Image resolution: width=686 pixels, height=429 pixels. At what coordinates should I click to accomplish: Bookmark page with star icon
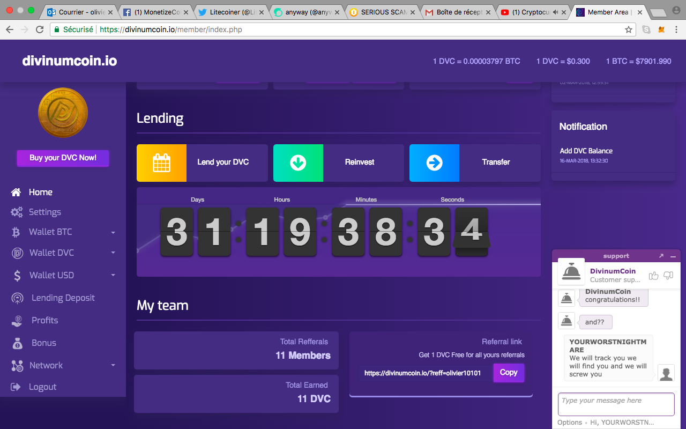(x=629, y=29)
